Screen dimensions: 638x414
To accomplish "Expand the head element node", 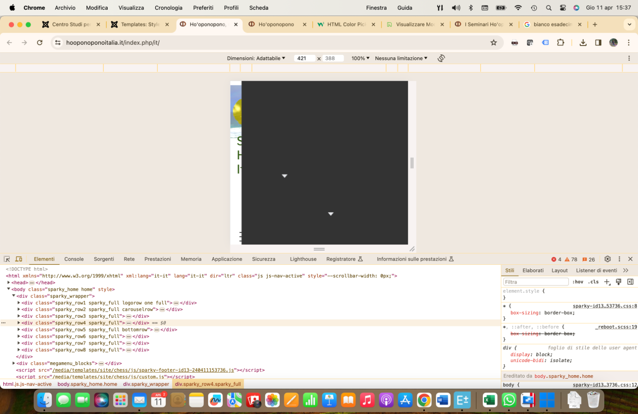I will point(9,283).
